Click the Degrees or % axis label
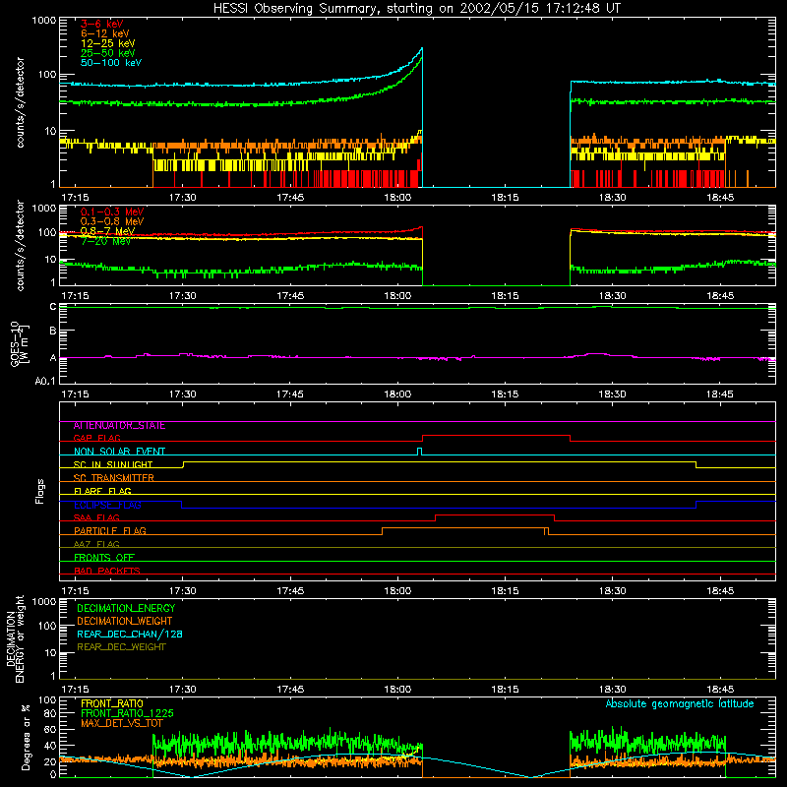The width and height of the screenshot is (787, 787). [x=26, y=737]
